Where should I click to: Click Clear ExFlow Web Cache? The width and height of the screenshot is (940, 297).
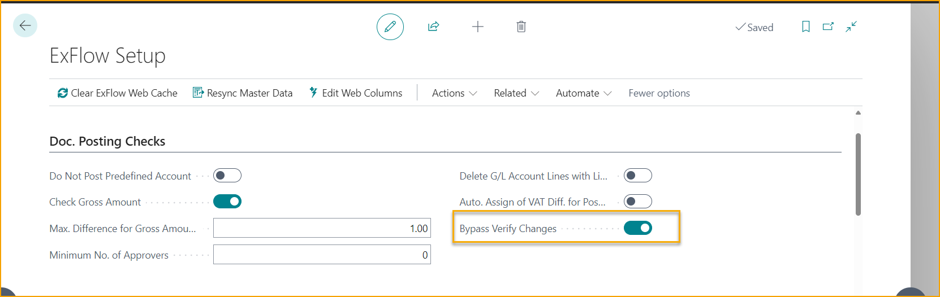point(118,93)
